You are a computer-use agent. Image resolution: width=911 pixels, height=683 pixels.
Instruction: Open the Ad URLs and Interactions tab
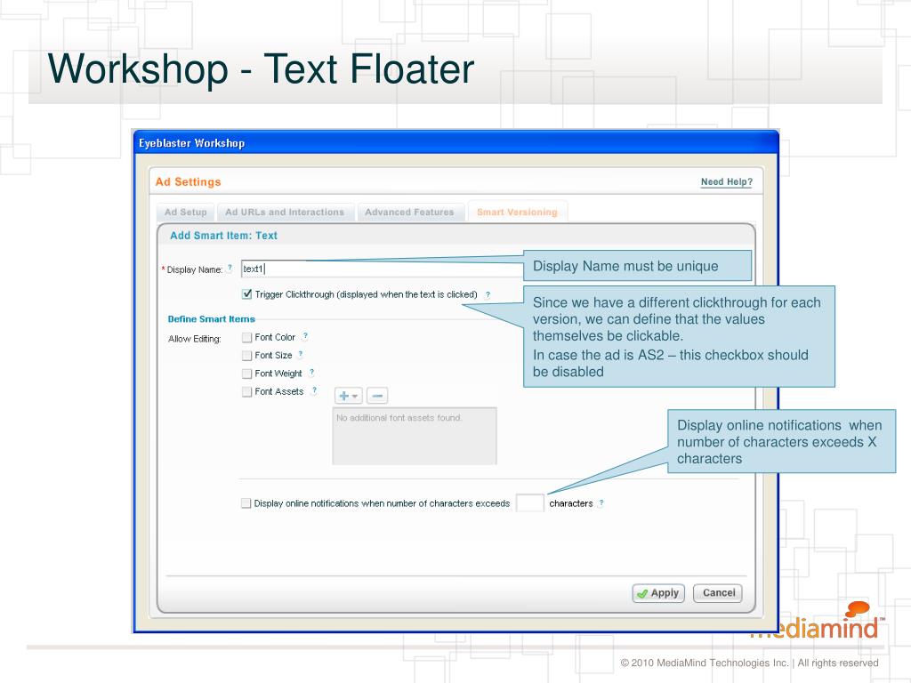tap(285, 212)
